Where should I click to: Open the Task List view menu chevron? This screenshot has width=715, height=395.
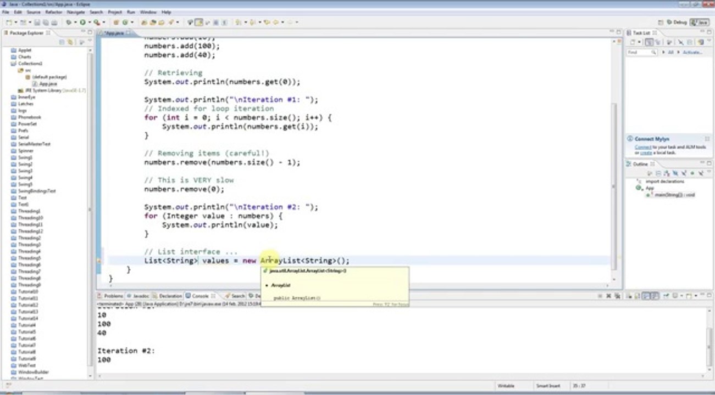pos(709,40)
